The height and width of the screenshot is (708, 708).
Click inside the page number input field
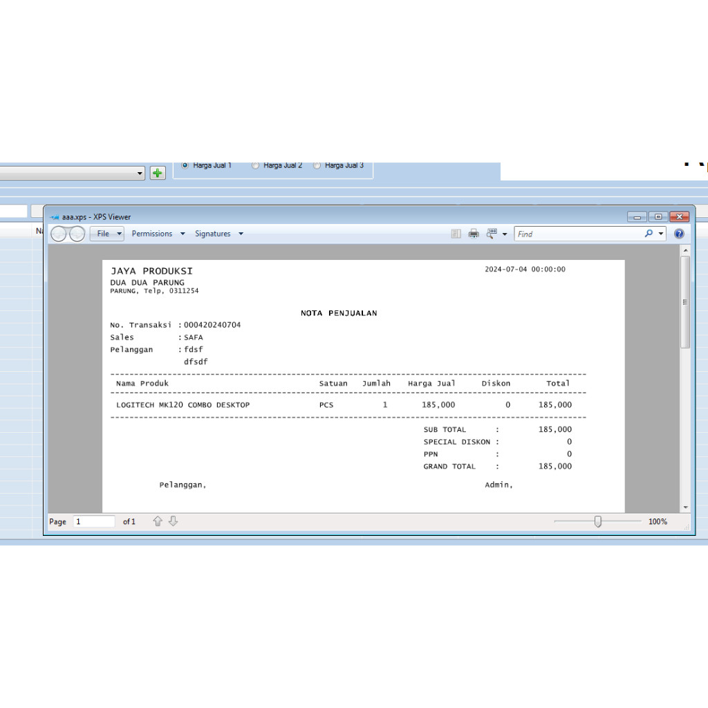coord(93,521)
